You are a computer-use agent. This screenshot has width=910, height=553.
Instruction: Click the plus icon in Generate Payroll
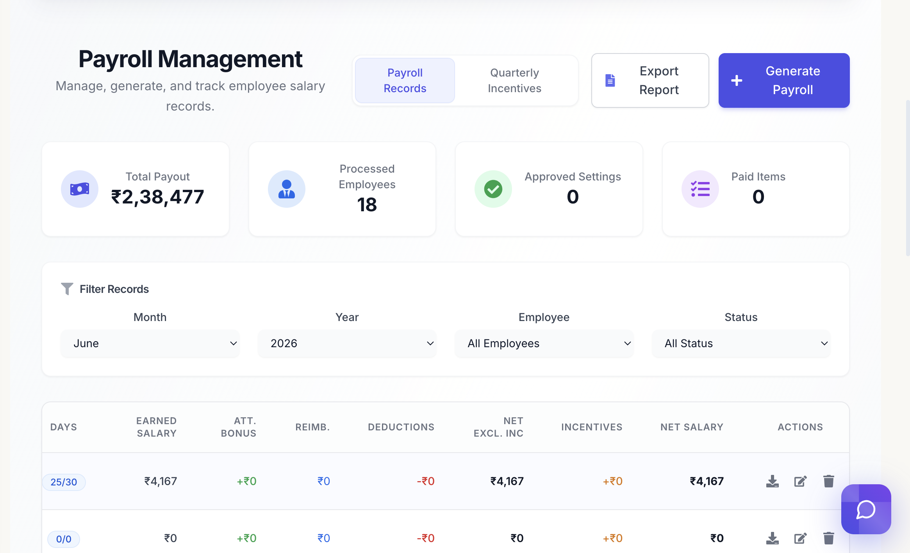point(737,80)
